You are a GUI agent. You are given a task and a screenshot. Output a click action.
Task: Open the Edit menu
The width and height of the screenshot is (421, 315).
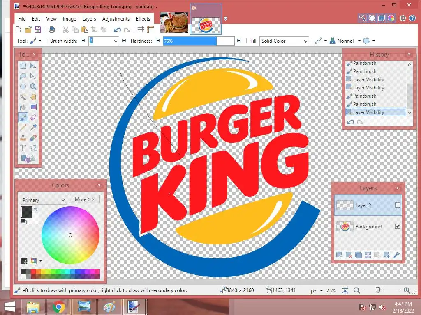pos(36,19)
